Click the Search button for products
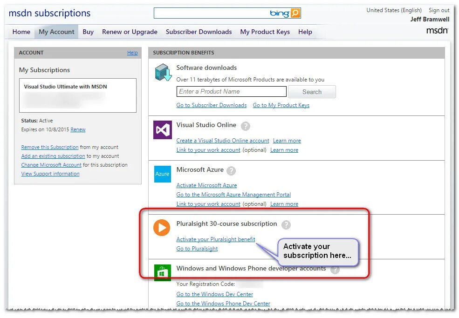This screenshot has height=318, width=459. 312,92
